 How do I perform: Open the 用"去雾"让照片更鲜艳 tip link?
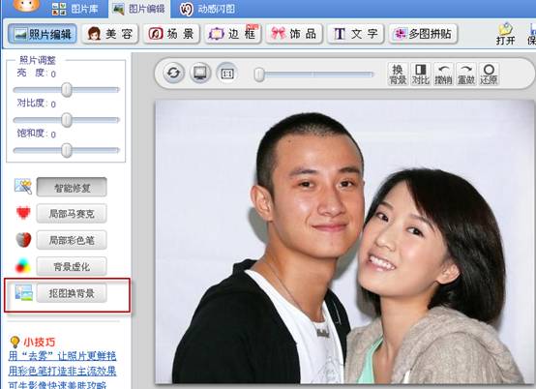[x=62, y=356]
